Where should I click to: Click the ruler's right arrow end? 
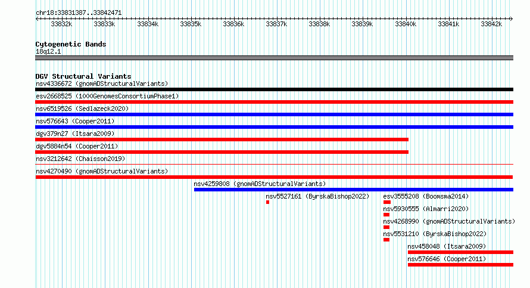click(x=512, y=18)
